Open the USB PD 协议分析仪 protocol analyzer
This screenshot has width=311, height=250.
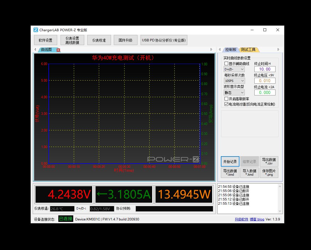(x=164, y=40)
